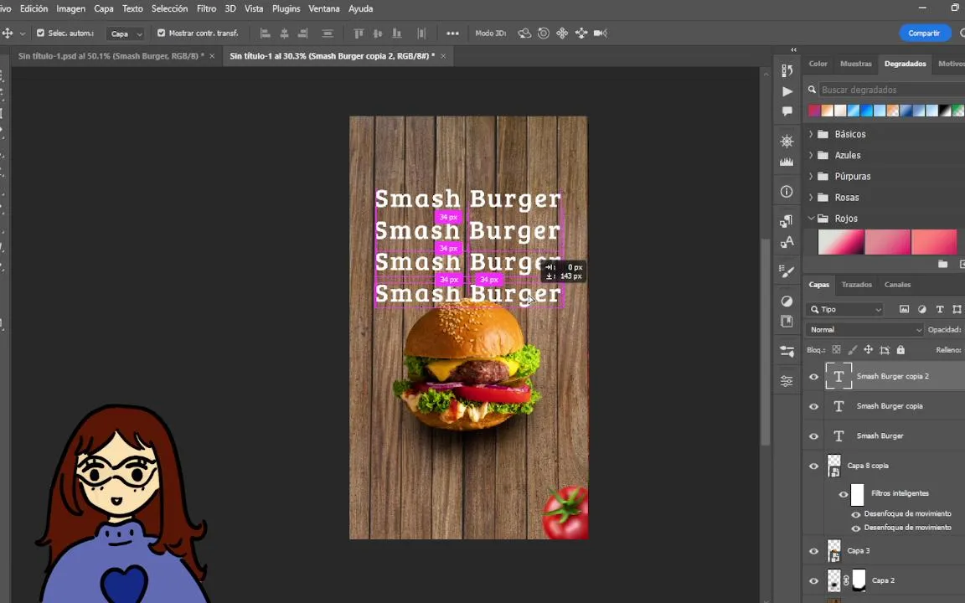
Task: Select the 3D slide mode icon
Action: pos(581,33)
